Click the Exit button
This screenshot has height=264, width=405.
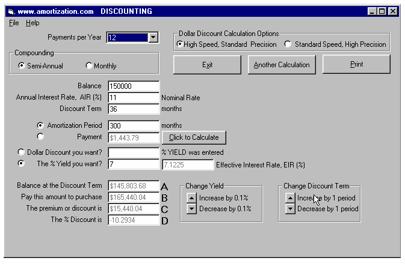coord(207,65)
